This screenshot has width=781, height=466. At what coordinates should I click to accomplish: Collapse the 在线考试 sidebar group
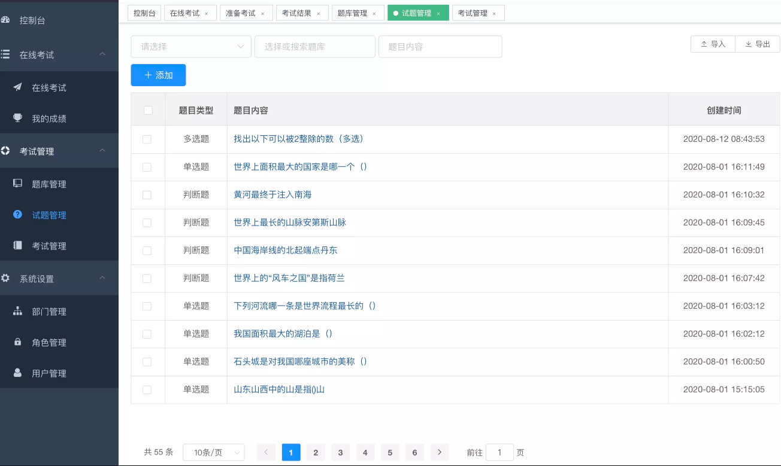coord(102,54)
